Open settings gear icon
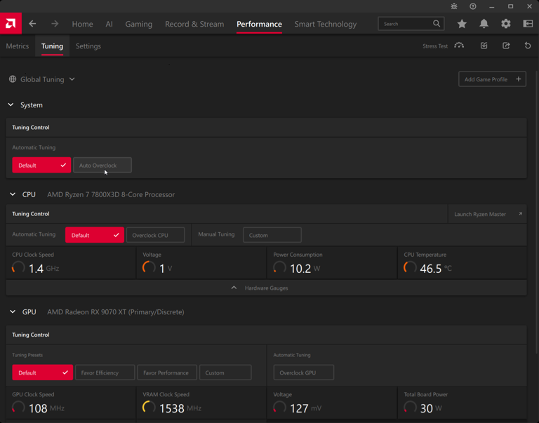 [505, 23]
